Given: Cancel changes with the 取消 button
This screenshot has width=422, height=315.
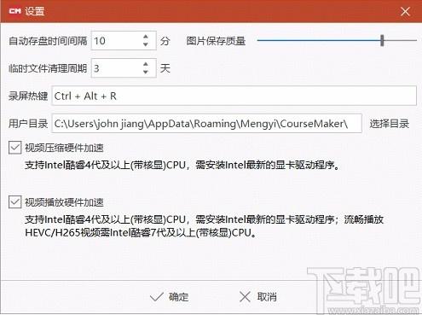Looking at the screenshot, I should click(x=258, y=297).
